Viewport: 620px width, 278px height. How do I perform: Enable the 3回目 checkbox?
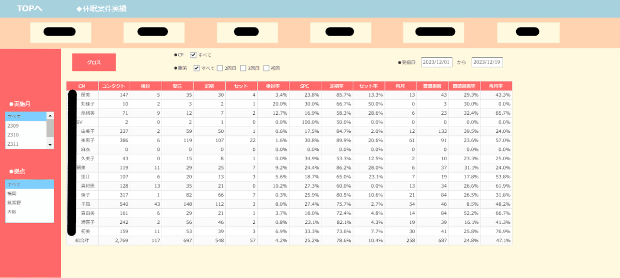point(243,68)
